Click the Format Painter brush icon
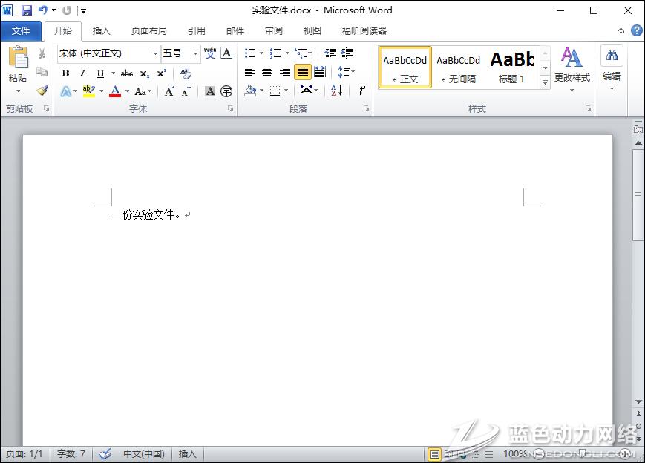Image resolution: width=645 pixels, height=463 pixels. pos(42,91)
